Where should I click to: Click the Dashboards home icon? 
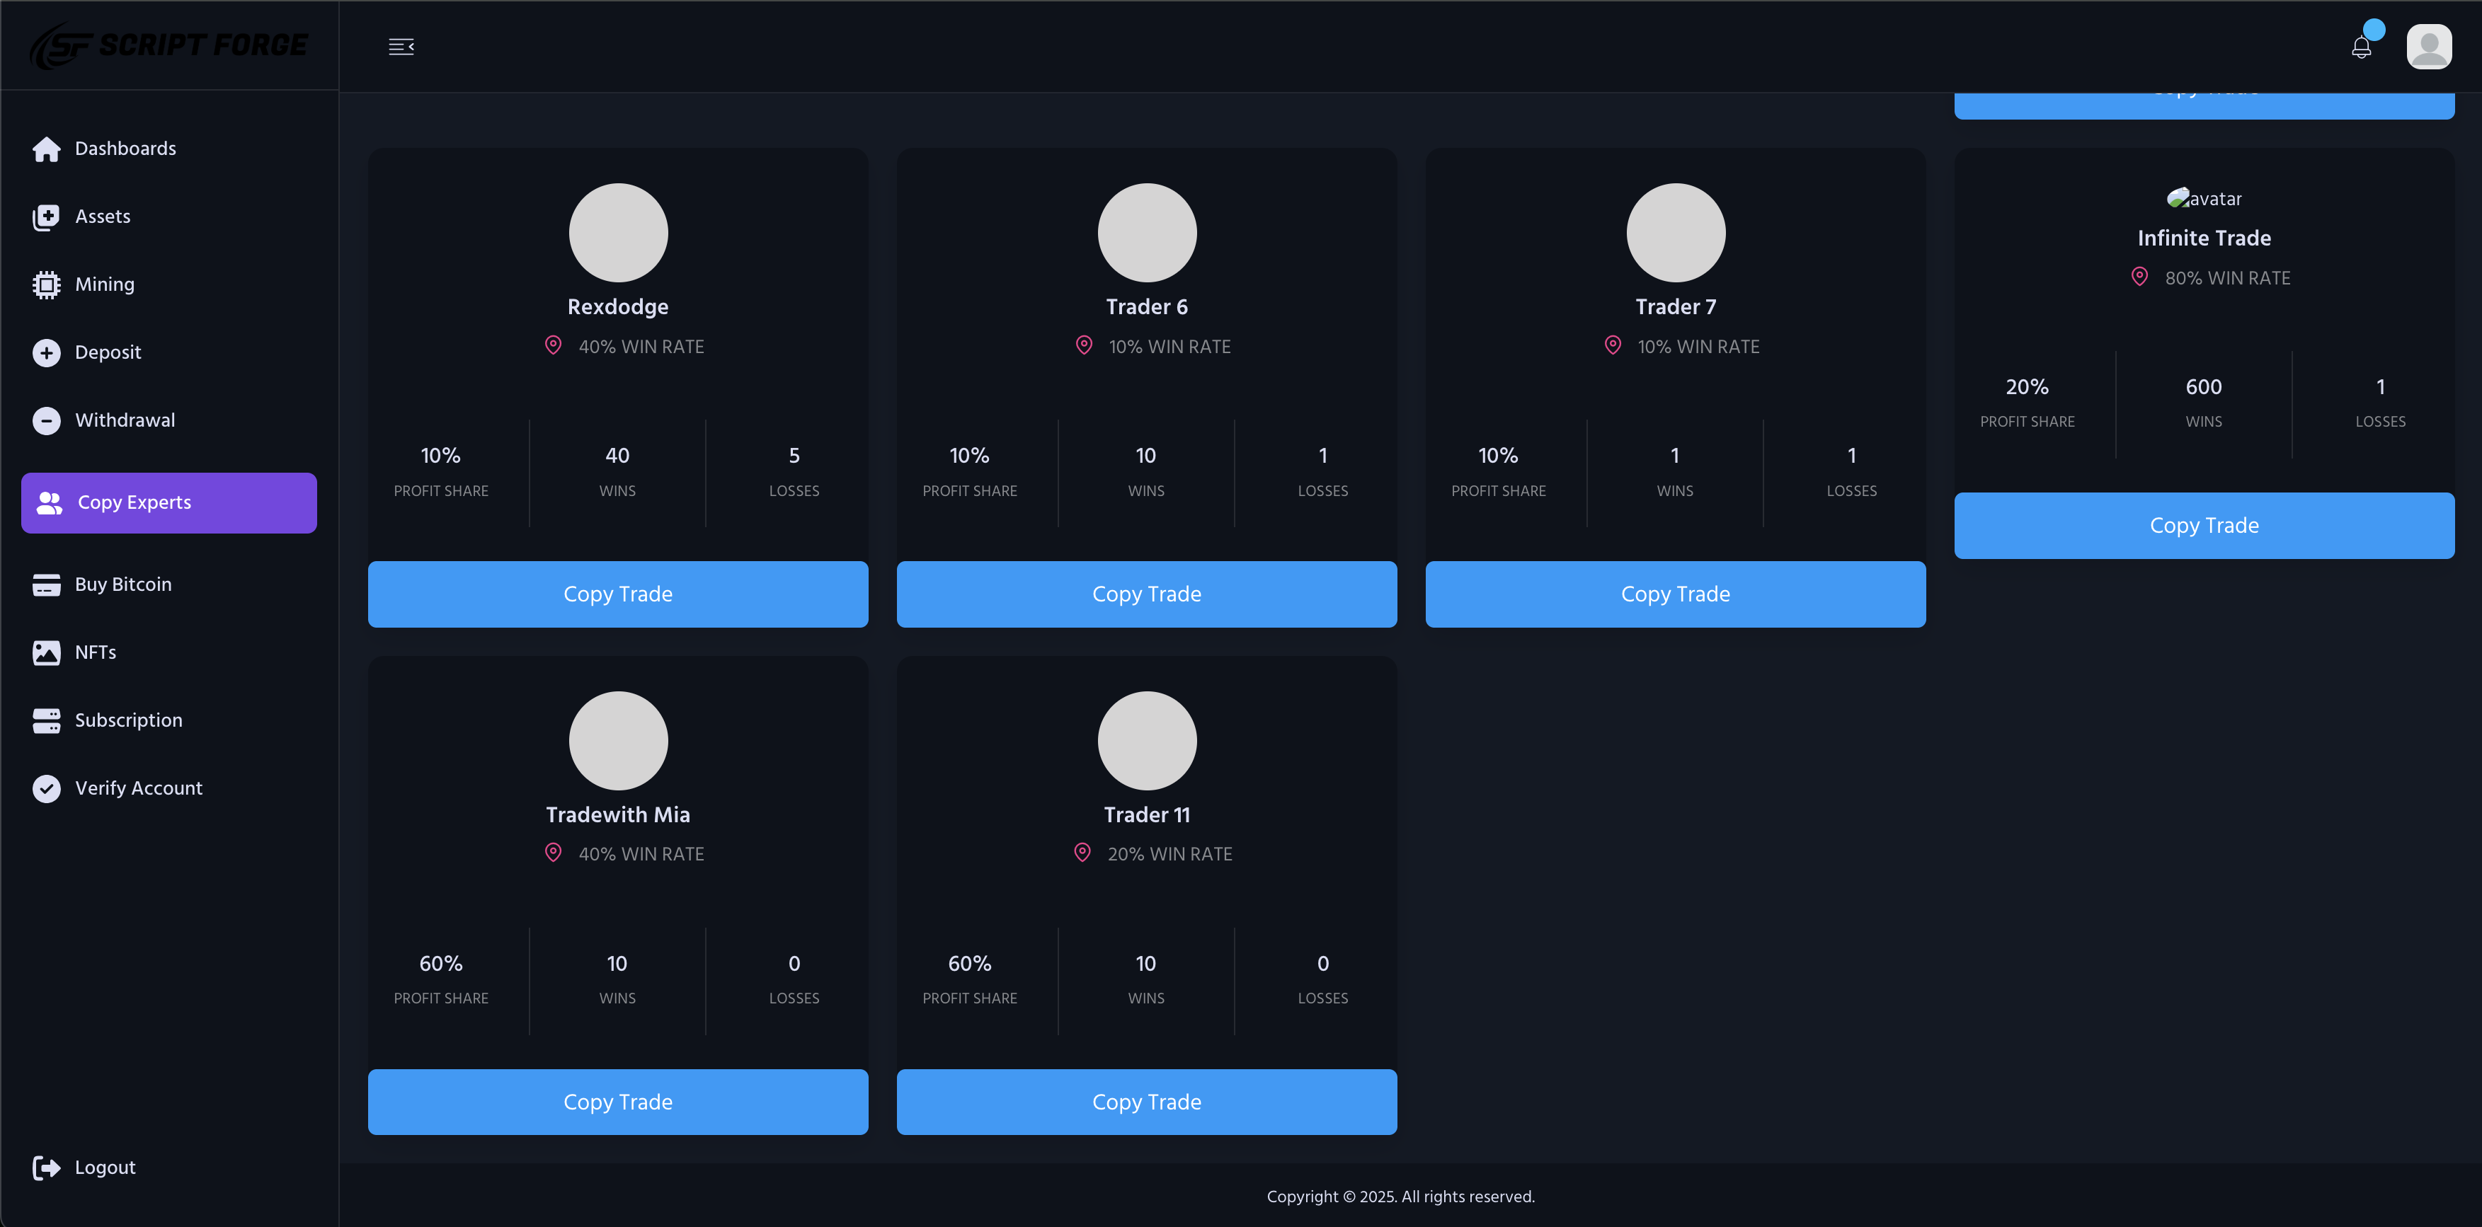click(x=45, y=149)
